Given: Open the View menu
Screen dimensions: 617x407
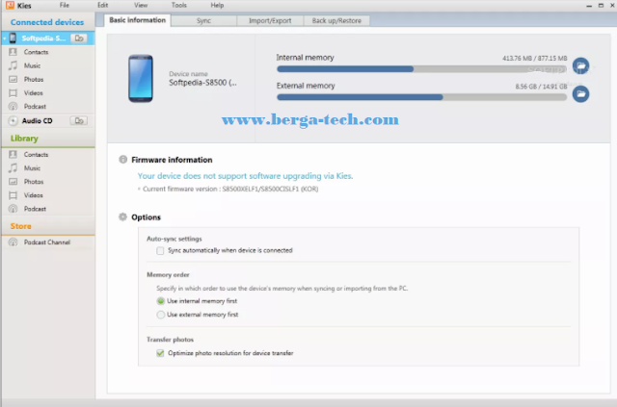Looking at the screenshot, I should (141, 5).
